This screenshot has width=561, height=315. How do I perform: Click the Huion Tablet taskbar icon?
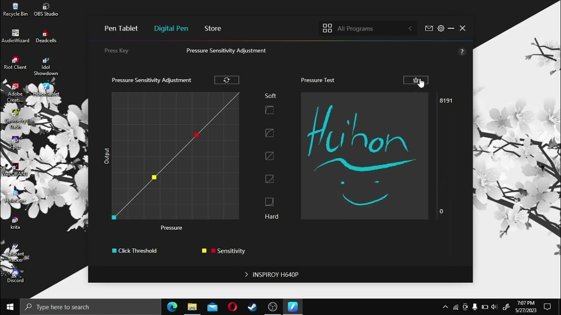pyautogui.click(x=293, y=307)
